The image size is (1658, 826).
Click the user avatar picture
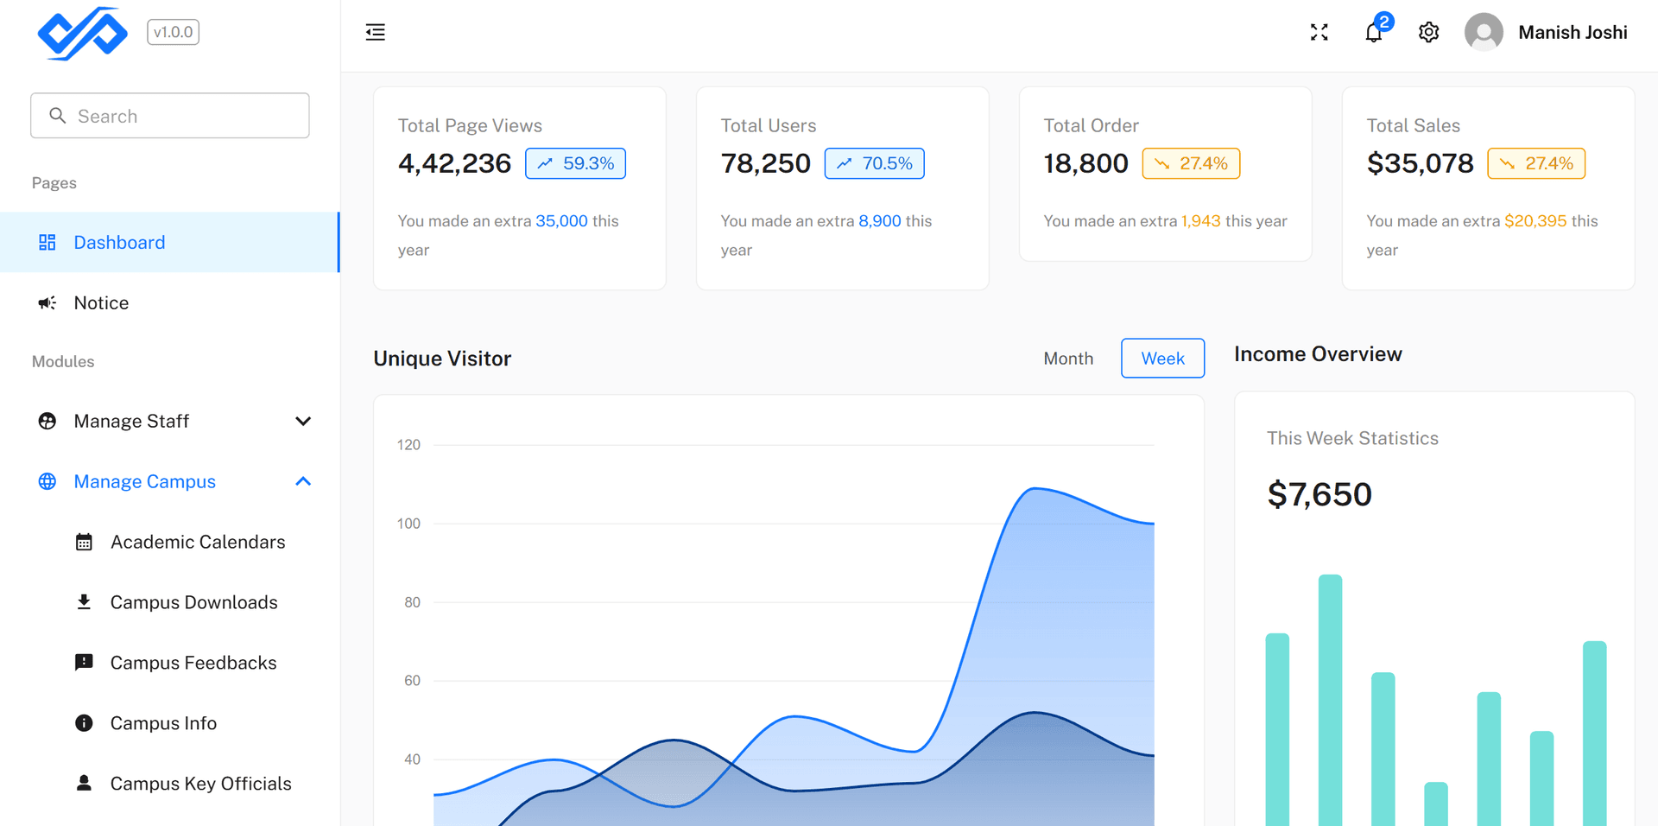click(1484, 33)
